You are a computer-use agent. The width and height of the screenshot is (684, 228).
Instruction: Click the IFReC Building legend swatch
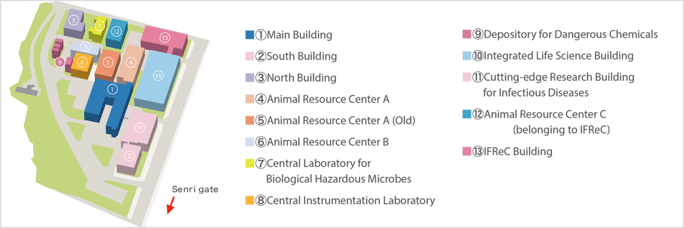pos(467,152)
